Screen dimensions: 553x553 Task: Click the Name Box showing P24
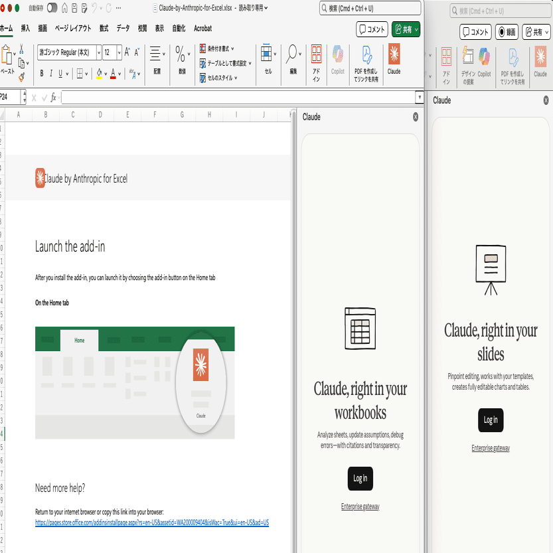[11, 97]
